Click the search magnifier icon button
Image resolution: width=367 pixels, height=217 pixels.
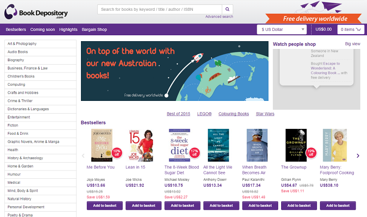(227, 9)
